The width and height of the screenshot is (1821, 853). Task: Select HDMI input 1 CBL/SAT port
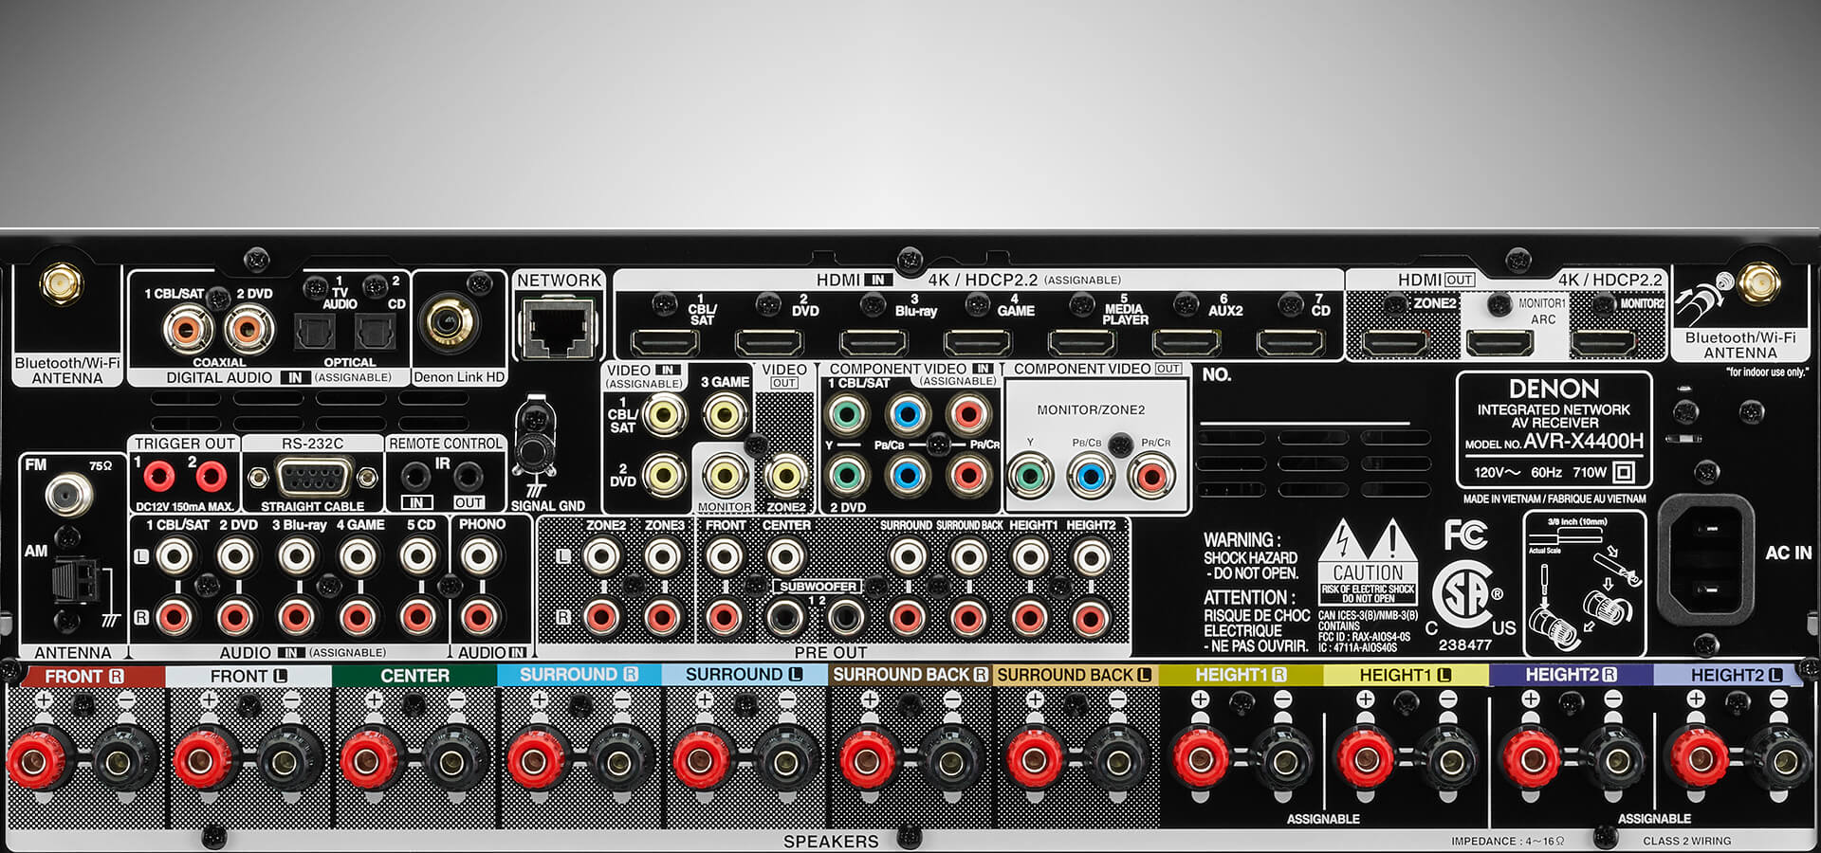(x=665, y=341)
